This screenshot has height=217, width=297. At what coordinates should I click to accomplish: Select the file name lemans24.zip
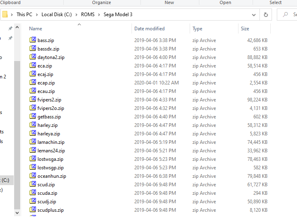click(x=51, y=151)
